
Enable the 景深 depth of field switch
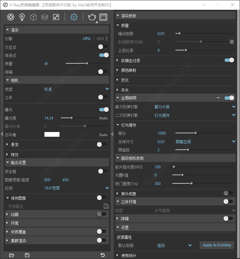tap(101, 145)
